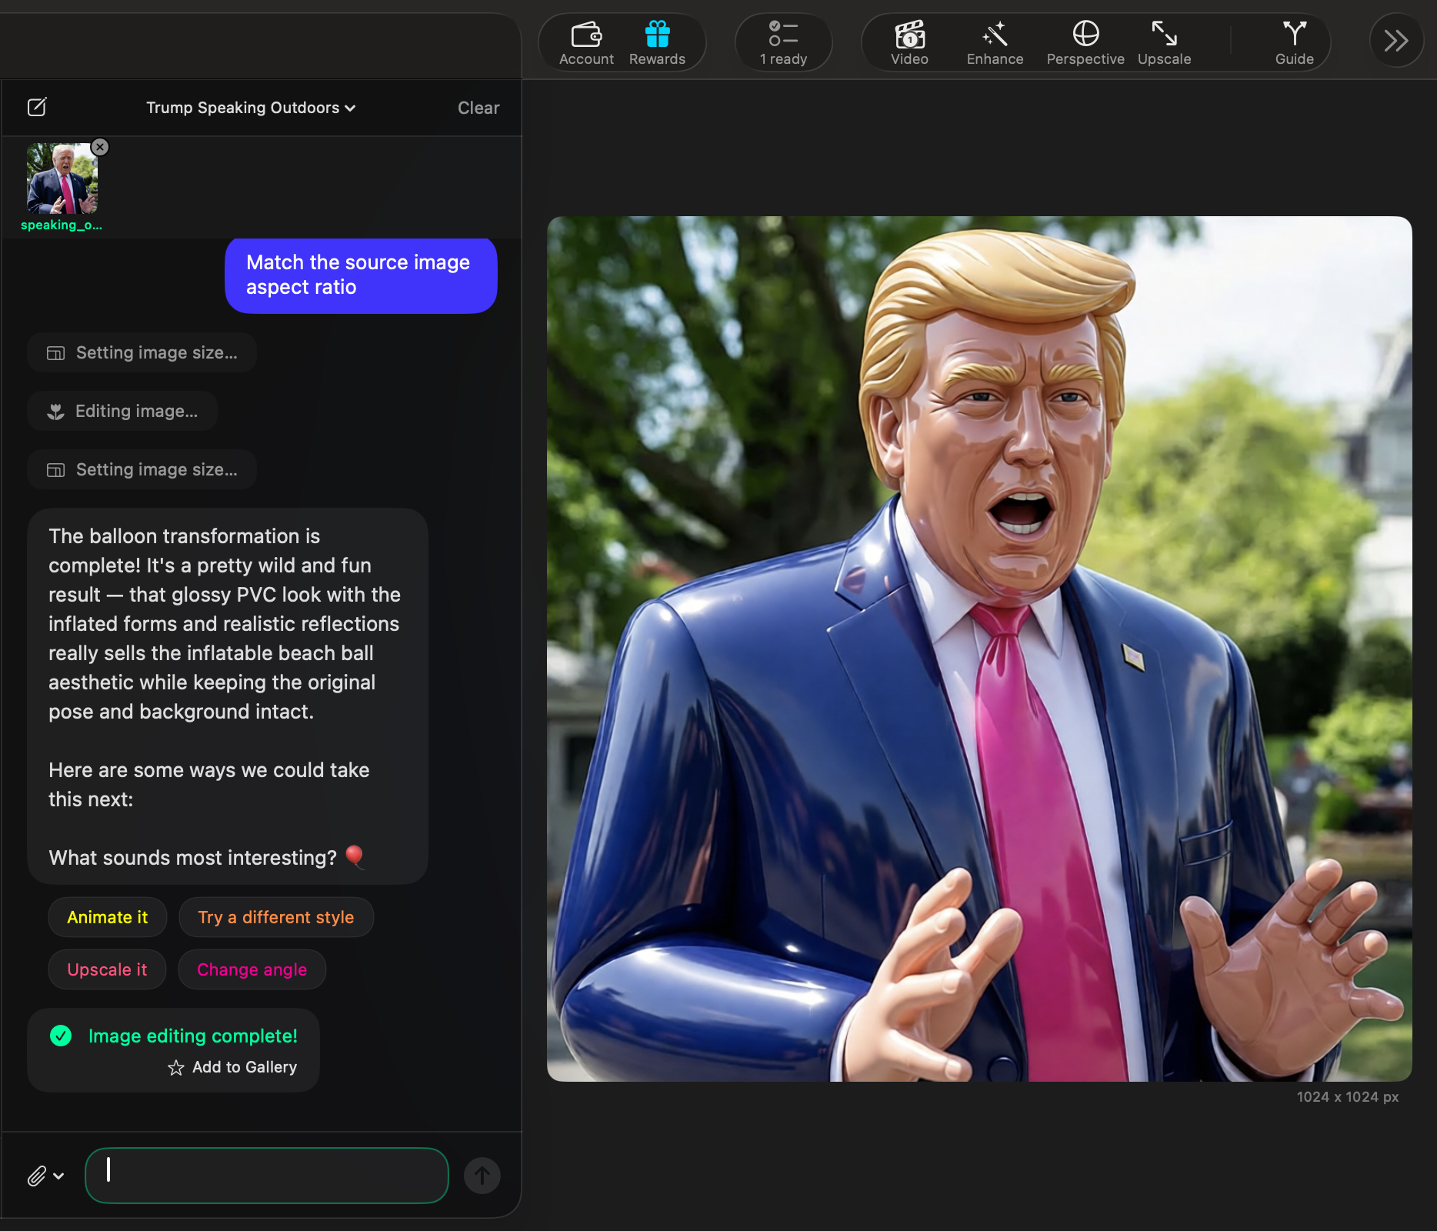Choose the Animate it suggestion
The width and height of the screenshot is (1437, 1231).
point(107,917)
